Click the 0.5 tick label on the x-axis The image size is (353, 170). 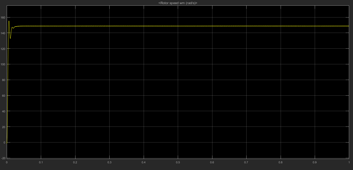[178, 162]
